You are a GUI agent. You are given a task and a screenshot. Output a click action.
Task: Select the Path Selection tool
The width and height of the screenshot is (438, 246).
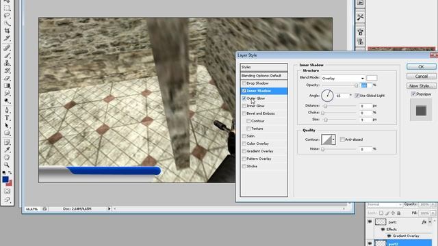point(7,126)
